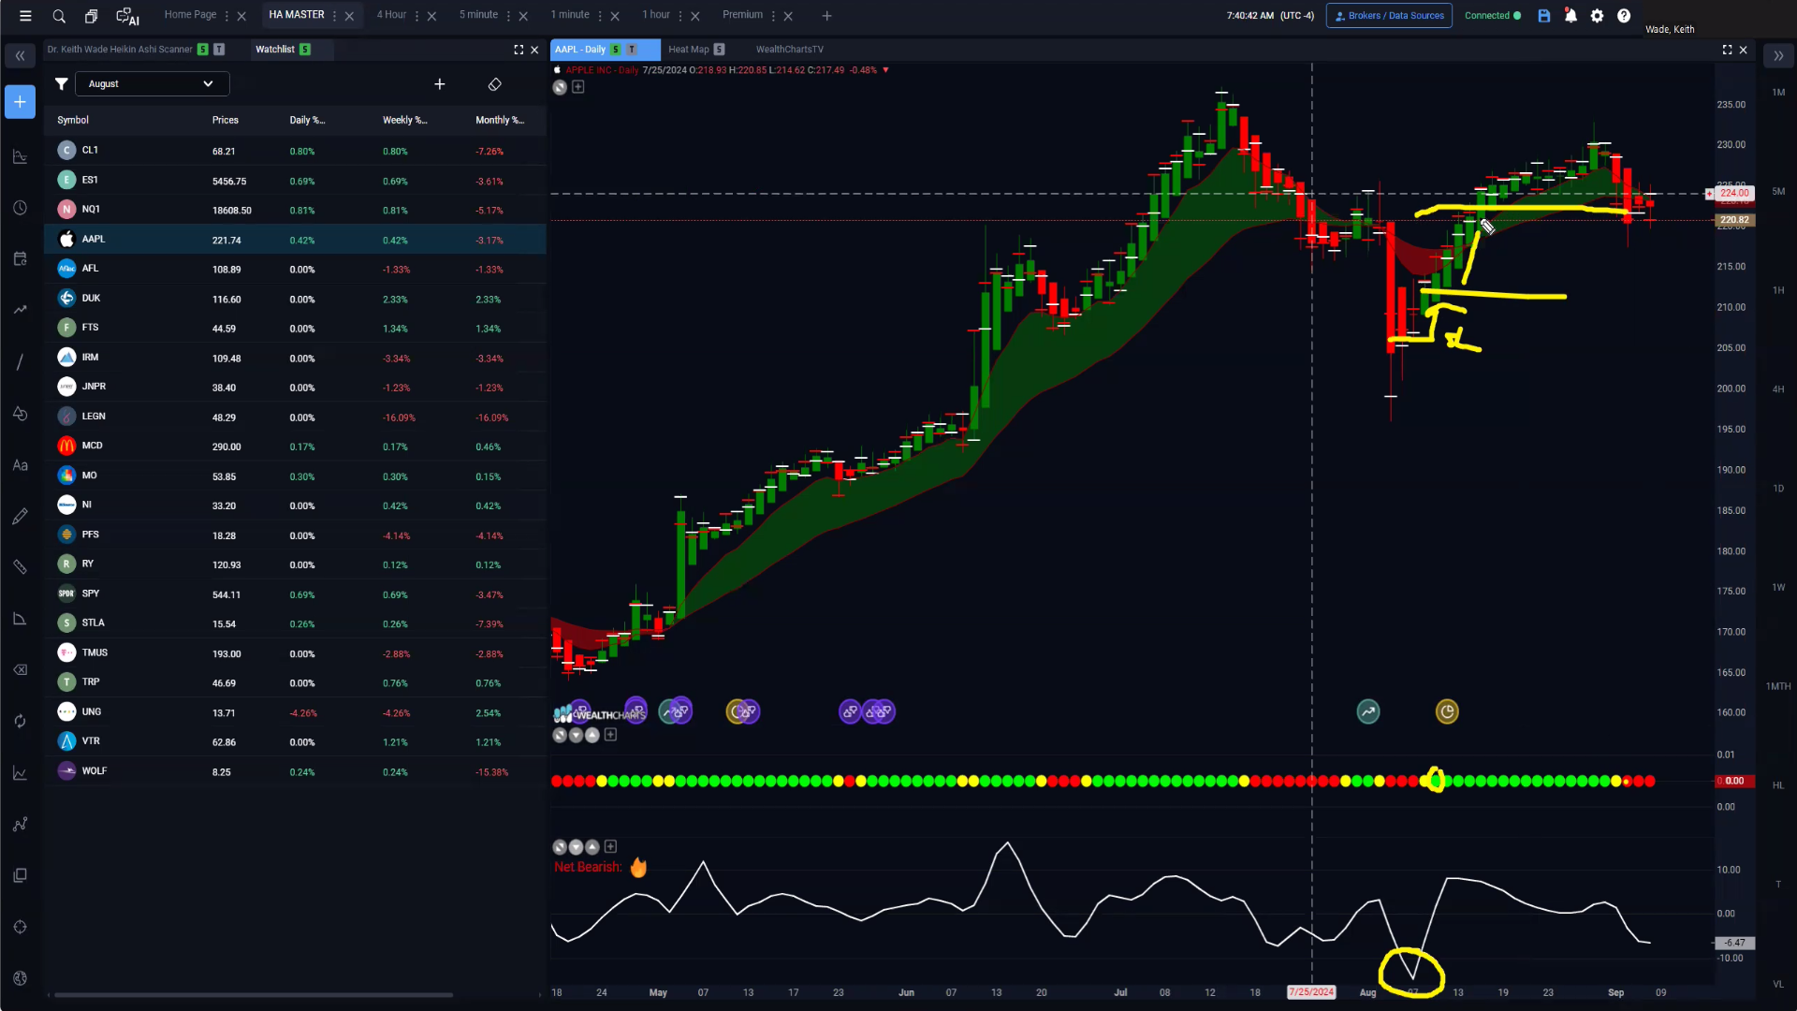Viewport: 1797px width, 1011px height.
Task: Open the hamburger main menu
Action: coord(25,16)
